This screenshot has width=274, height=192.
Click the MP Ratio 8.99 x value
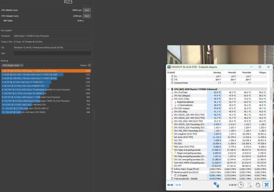tap(80, 21)
